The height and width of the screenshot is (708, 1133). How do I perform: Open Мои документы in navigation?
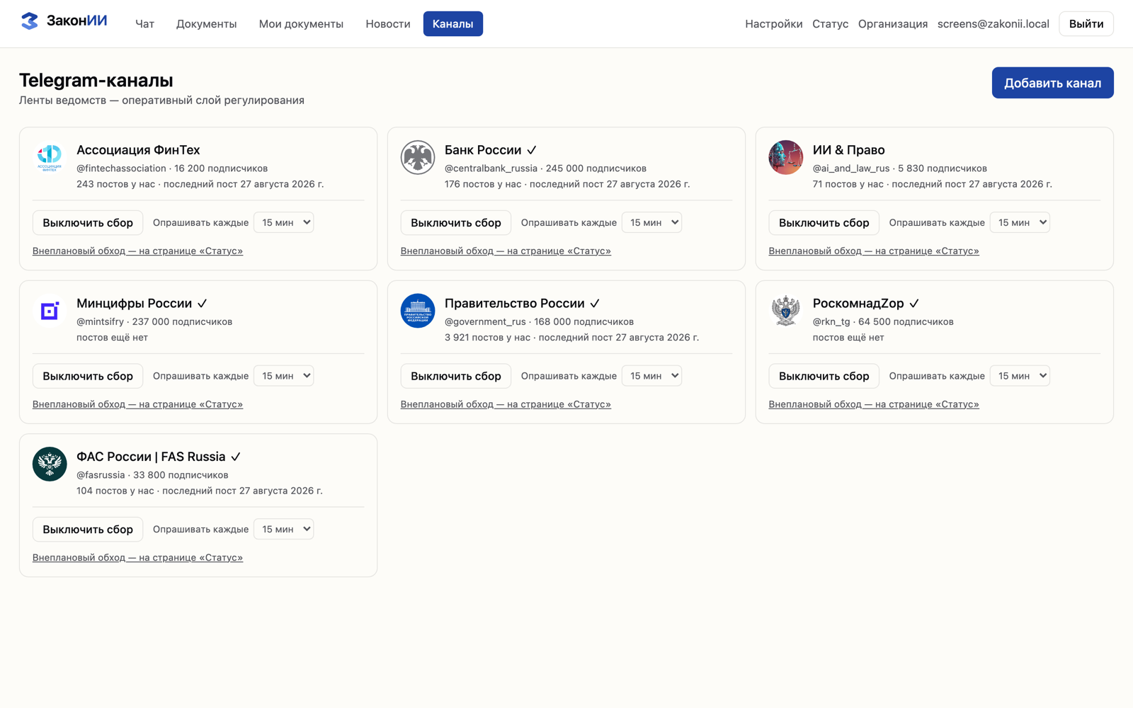tap(301, 24)
